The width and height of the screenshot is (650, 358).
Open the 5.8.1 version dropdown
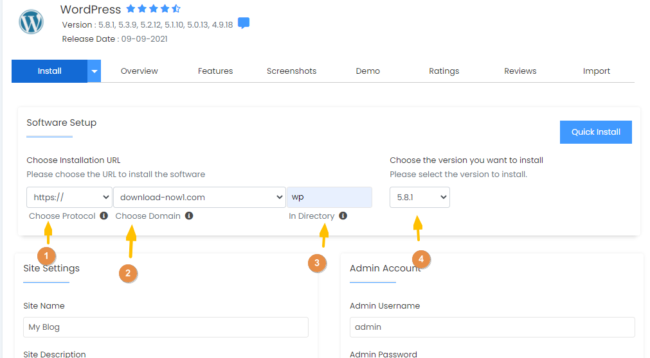[420, 198]
